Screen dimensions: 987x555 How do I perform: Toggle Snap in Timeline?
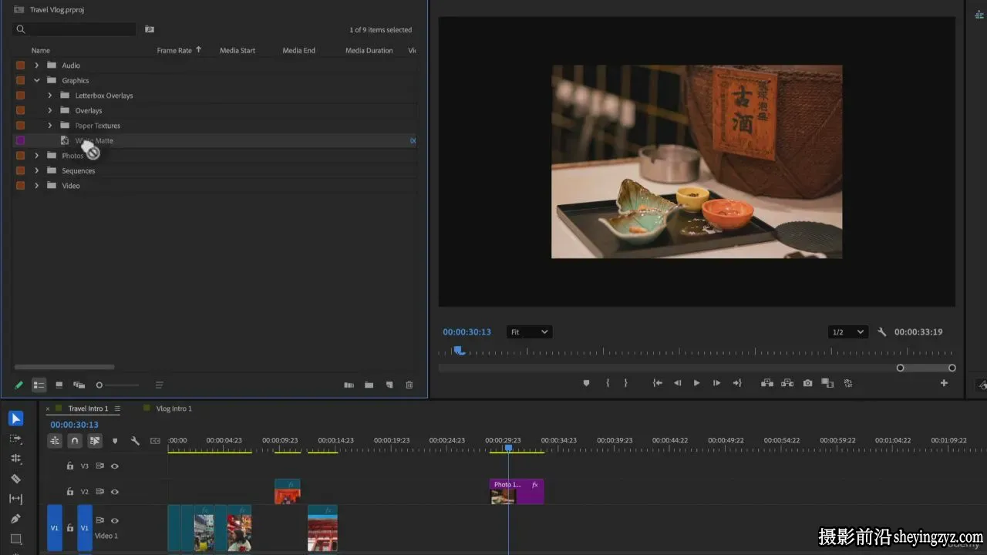coord(75,441)
